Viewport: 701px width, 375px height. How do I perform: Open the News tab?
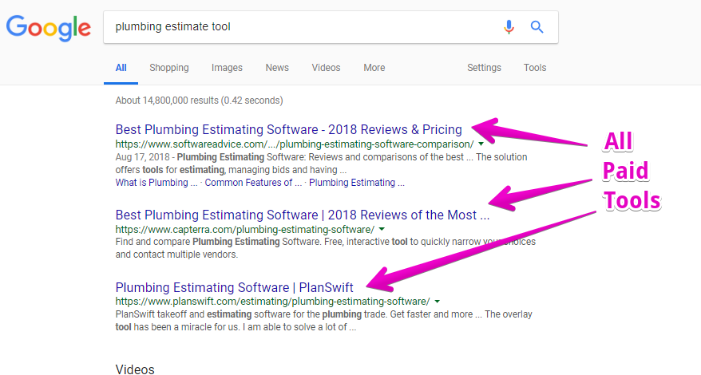[277, 68]
